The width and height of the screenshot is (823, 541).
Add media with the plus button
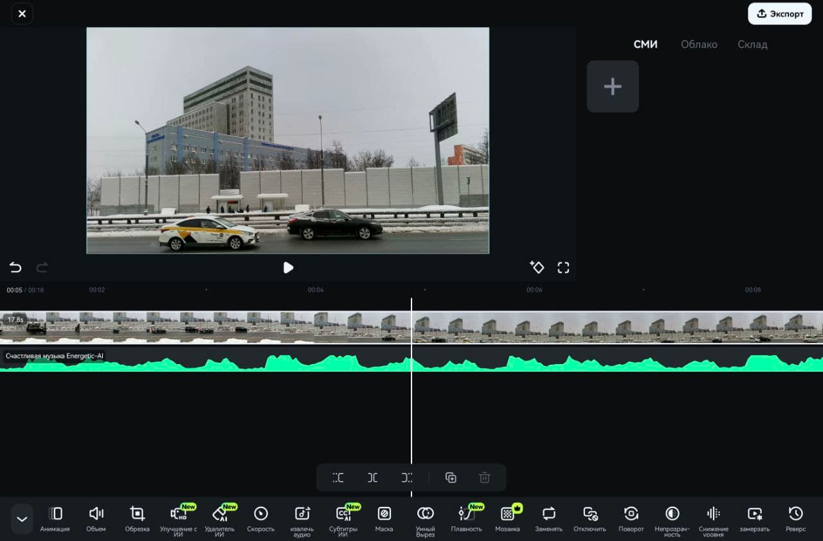pos(613,86)
